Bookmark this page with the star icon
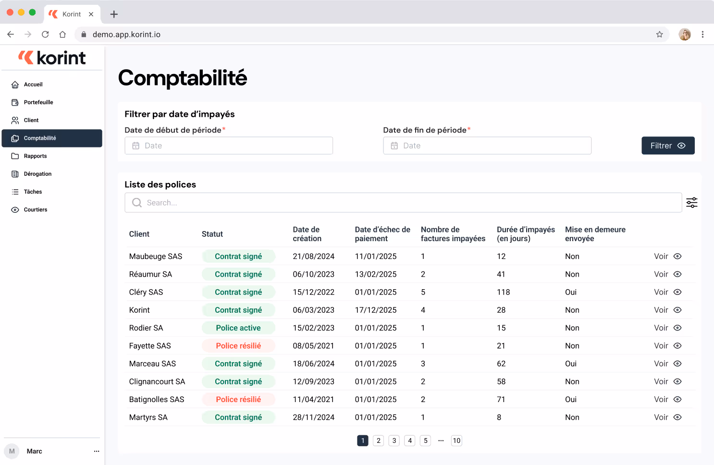Image resolution: width=714 pixels, height=465 pixels. tap(660, 35)
